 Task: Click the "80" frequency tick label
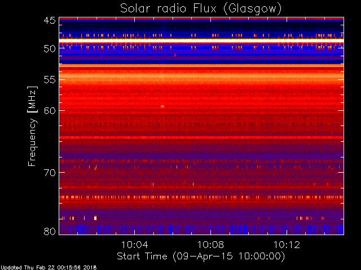[x=50, y=231]
